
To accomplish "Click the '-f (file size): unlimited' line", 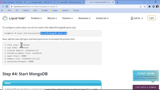I will (17, 45).
